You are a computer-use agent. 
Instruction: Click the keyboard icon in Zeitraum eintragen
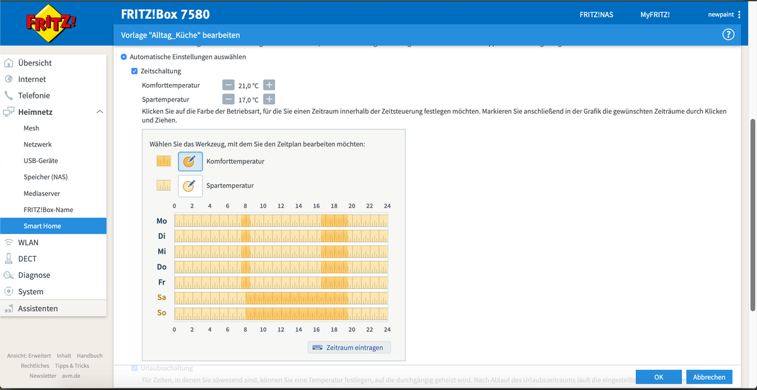317,347
